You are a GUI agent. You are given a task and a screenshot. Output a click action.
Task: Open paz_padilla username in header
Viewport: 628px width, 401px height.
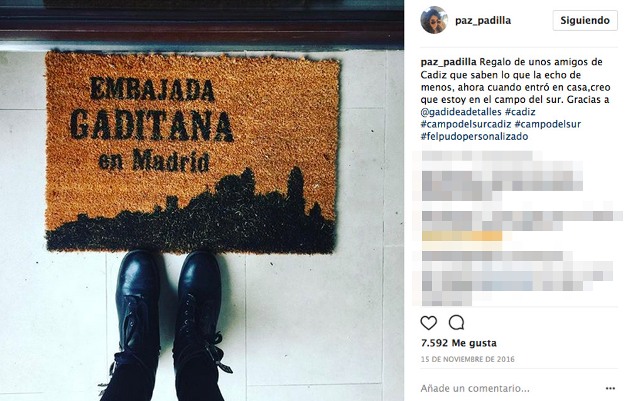482,20
